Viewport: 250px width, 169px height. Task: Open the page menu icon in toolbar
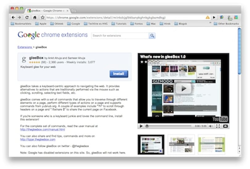(x=230, y=18)
